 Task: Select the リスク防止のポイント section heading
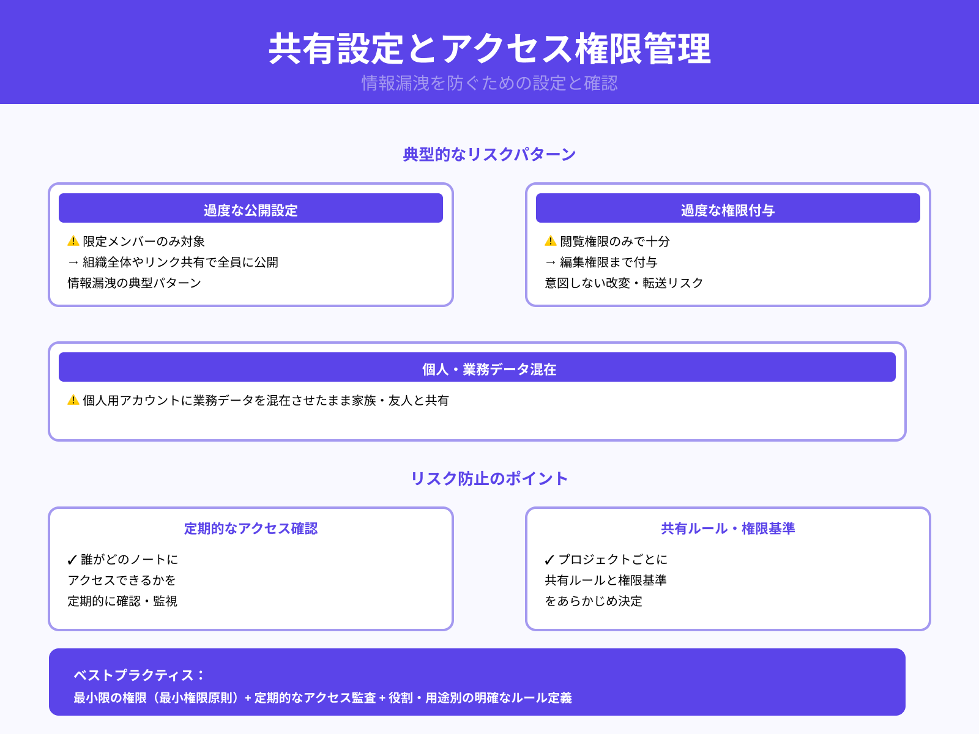coord(489,478)
